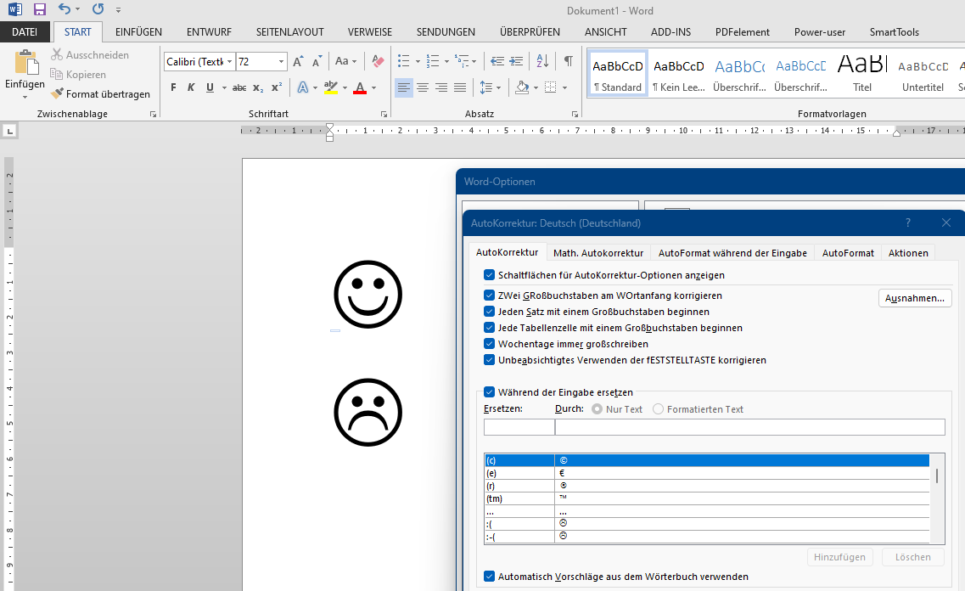Click the Löschen button
This screenshot has height=591, width=965.
coord(912,557)
